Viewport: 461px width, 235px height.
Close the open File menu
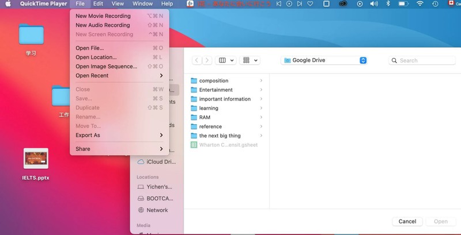tap(80, 4)
